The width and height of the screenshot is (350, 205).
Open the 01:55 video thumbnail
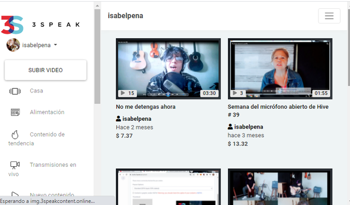click(280, 69)
